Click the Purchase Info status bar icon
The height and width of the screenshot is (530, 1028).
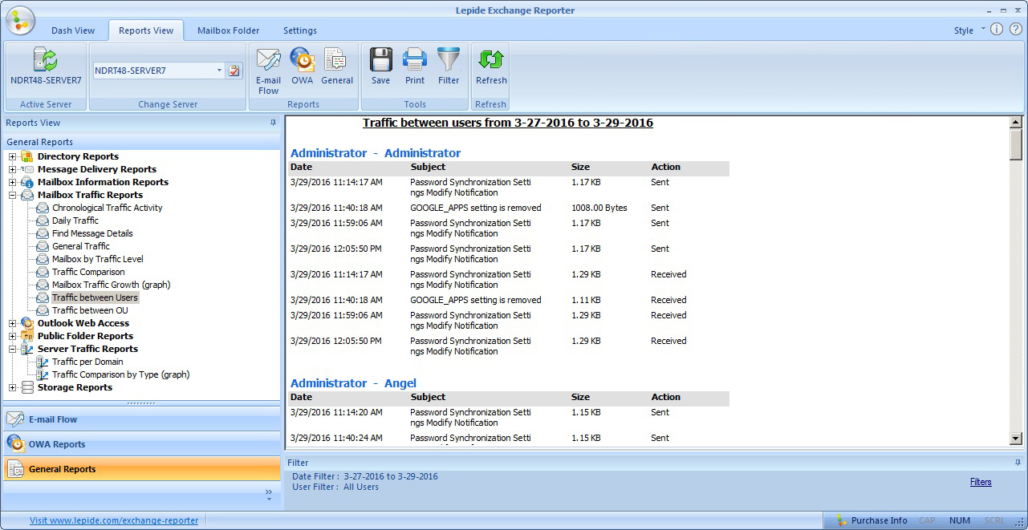click(x=842, y=520)
